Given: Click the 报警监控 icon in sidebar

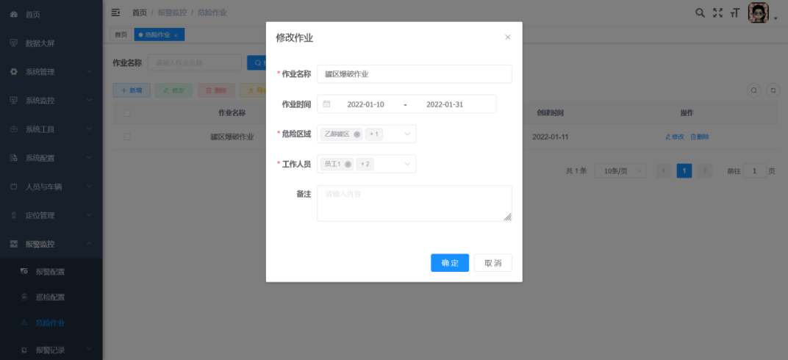Looking at the screenshot, I should coord(14,243).
